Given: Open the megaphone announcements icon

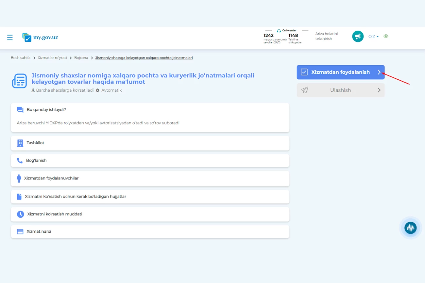Looking at the screenshot, I should click(x=358, y=36).
